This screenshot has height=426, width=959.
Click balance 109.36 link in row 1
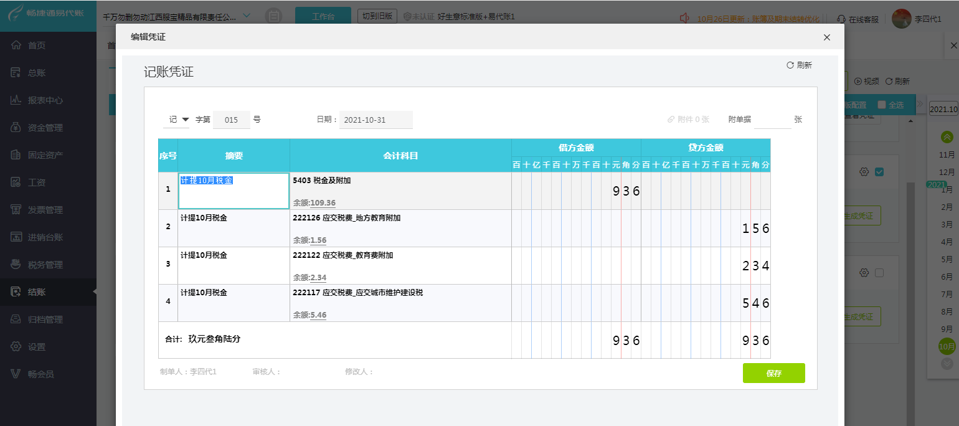(323, 203)
